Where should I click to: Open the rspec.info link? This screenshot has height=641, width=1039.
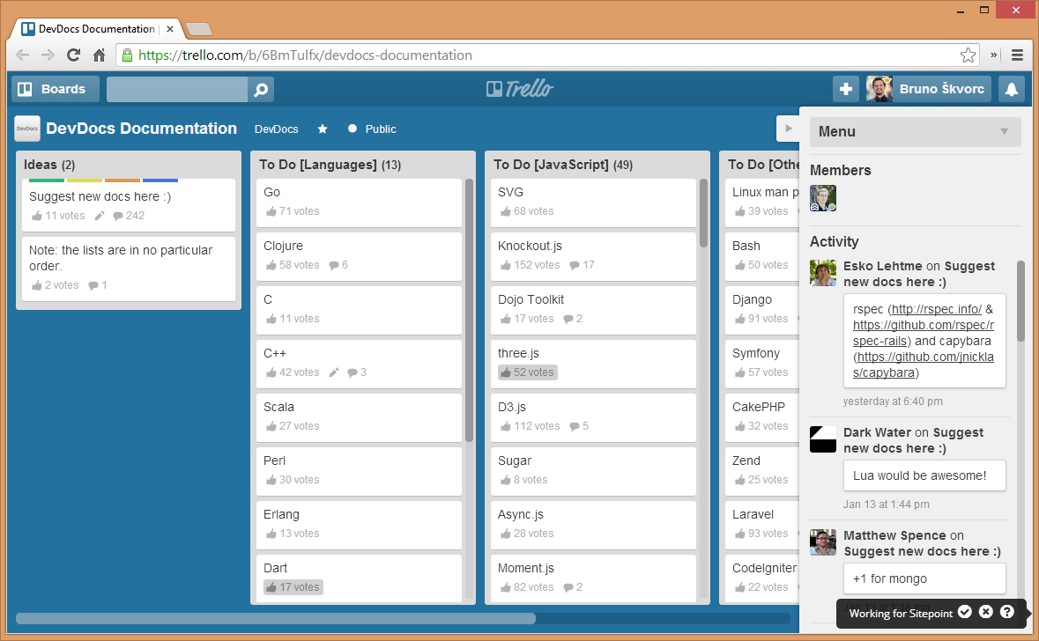point(936,309)
